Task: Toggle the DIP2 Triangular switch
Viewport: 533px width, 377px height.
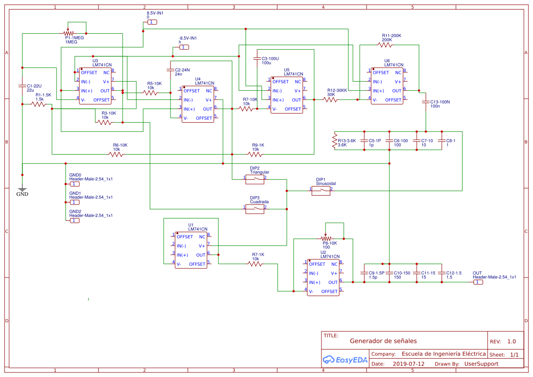Action: click(x=254, y=179)
